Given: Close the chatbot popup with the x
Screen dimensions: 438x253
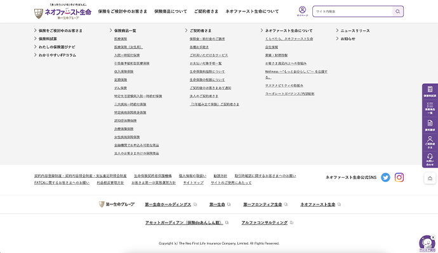Looking at the screenshot, I should 433,238.
